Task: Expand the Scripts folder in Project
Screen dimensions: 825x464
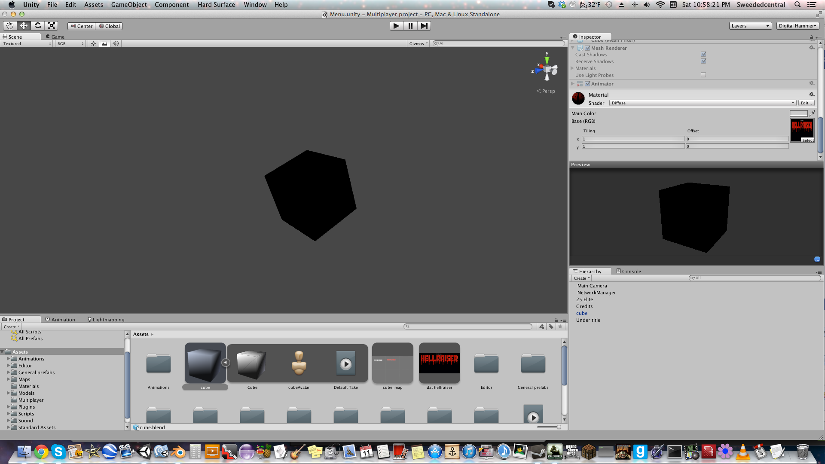Action: 8,414
